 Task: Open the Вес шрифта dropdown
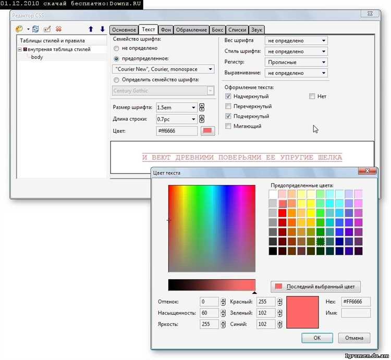coord(296,40)
